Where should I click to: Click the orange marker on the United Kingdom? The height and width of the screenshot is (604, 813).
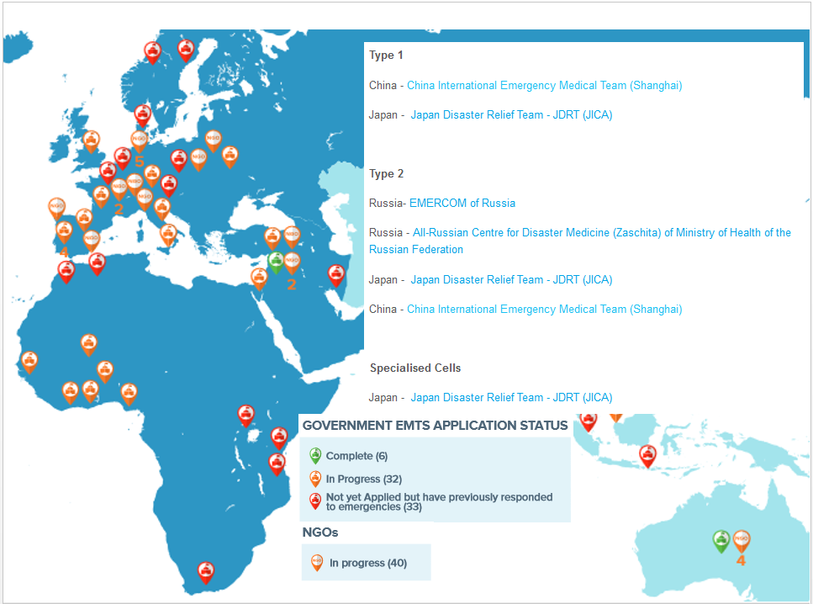click(92, 141)
